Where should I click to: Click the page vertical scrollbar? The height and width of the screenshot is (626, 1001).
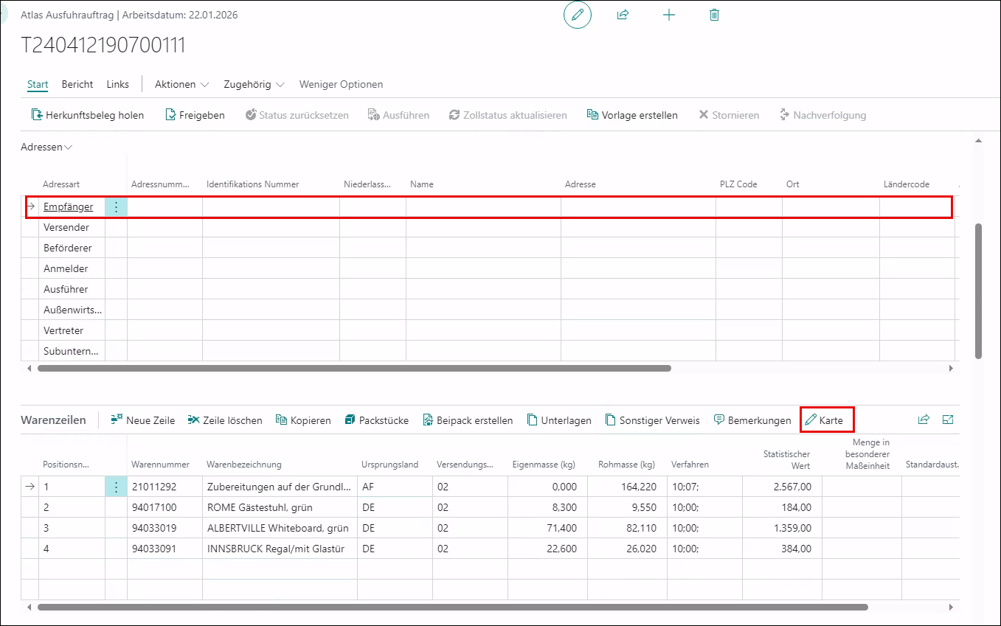[x=979, y=291]
